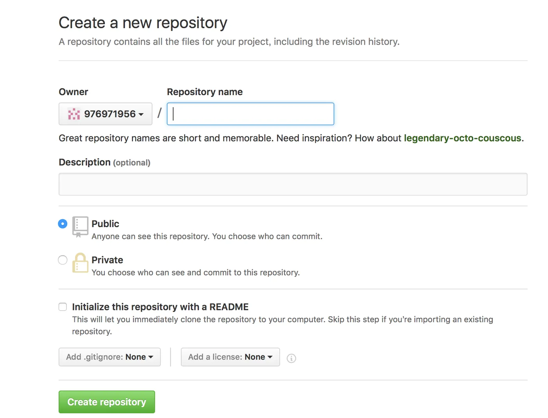Click the Create repository button
The image size is (548, 418).
[107, 402]
